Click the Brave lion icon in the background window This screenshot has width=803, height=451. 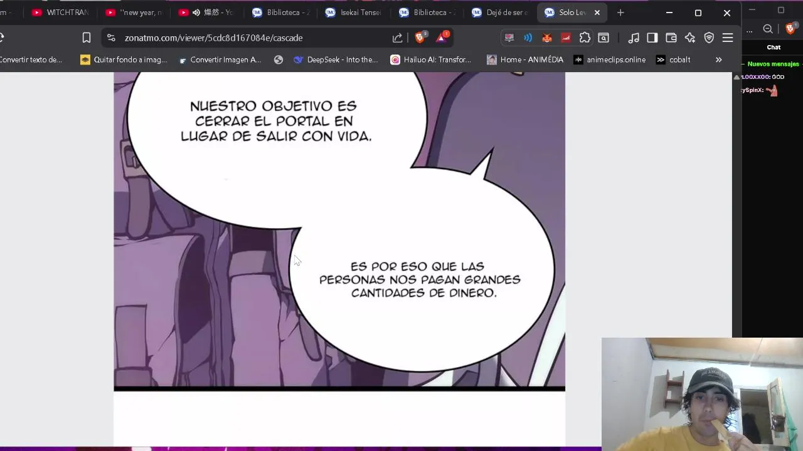pyautogui.click(x=790, y=29)
